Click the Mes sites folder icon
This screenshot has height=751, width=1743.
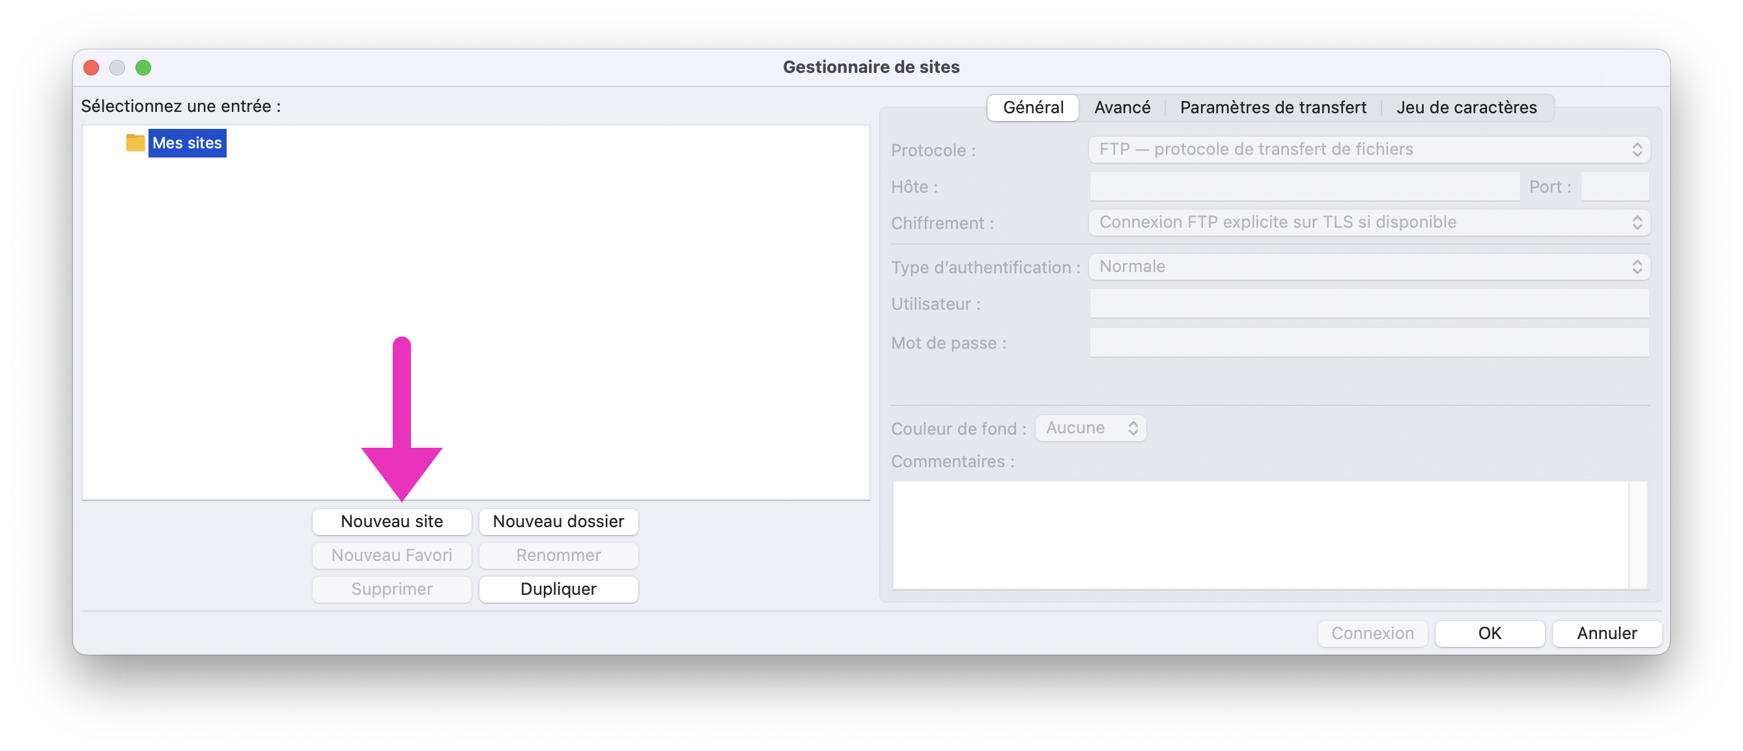(x=135, y=143)
